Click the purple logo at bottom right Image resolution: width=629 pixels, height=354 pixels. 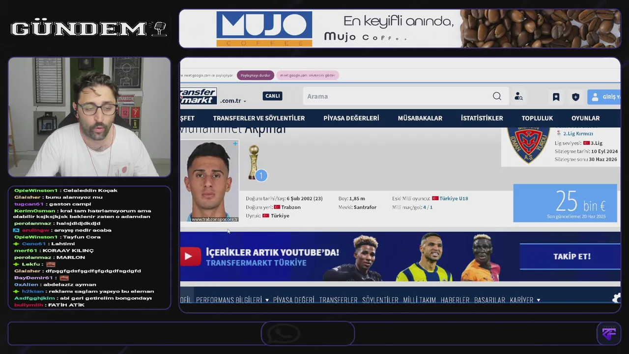point(609,333)
